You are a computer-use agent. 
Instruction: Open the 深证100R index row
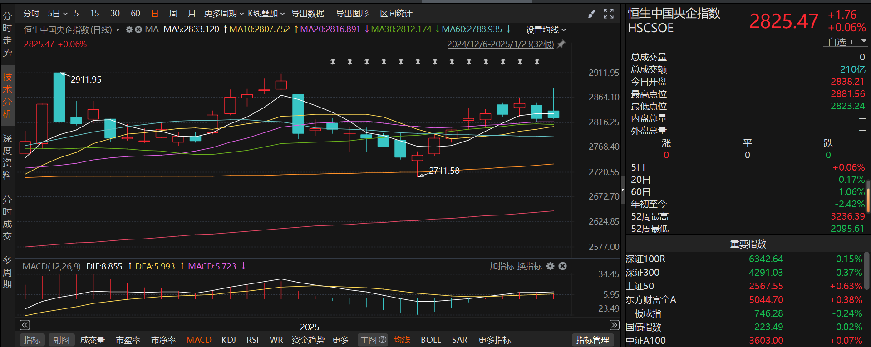pos(744,259)
